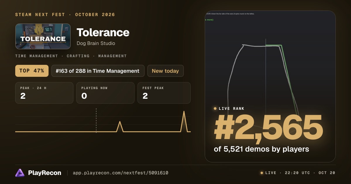This screenshot has height=184, width=351.
Task: Click the 'of 5,521 demos by players' text
Action: (x=261, y=149)
